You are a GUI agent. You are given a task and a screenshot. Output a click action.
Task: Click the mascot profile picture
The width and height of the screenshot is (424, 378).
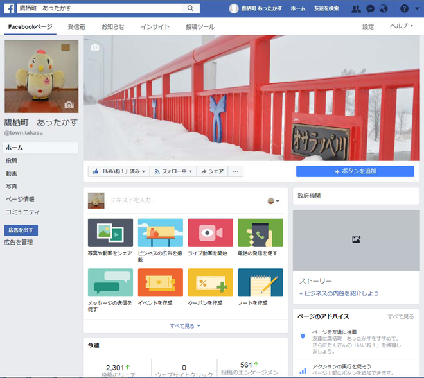point(42,76)
